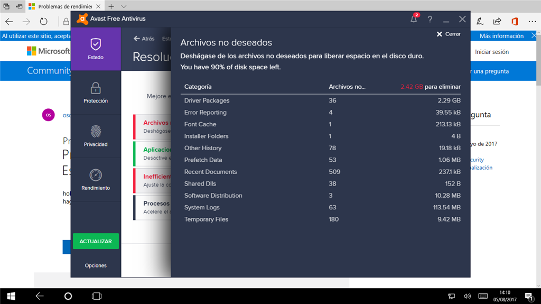Refresh the Edge page
This screenshot has width=541, height=304.
(43, 22)
